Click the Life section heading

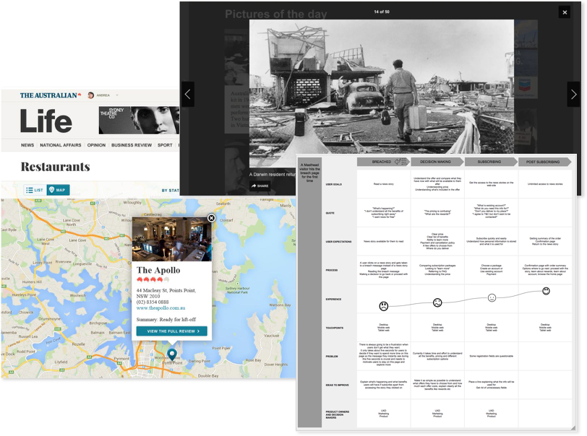(46, 121)
